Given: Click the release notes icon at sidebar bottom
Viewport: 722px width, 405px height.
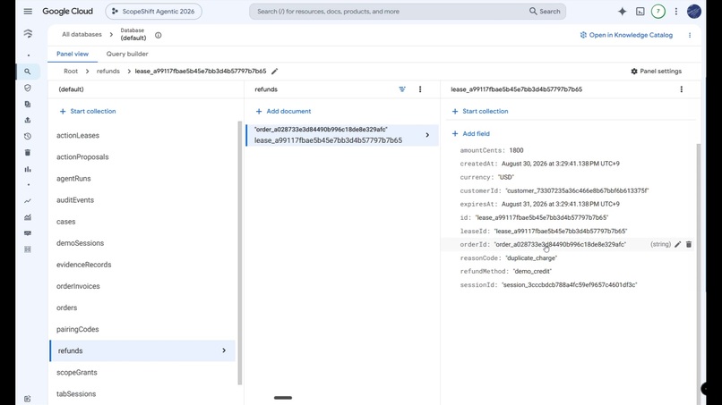Looking at the screenshot, I should [x=28, y=399].
